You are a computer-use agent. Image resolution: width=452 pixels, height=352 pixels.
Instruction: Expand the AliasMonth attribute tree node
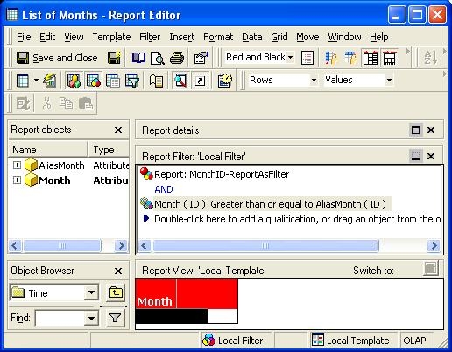17,165
